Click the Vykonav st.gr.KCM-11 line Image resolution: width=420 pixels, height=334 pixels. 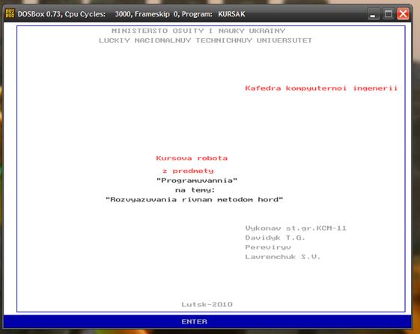point(296,228)
